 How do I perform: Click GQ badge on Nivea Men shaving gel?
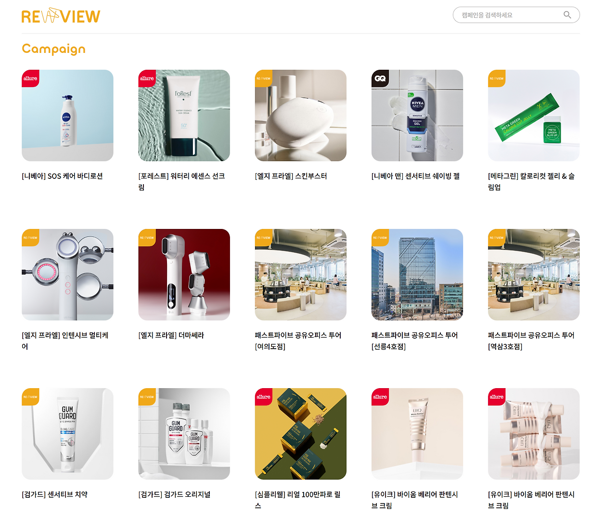(x=380, y=78)
